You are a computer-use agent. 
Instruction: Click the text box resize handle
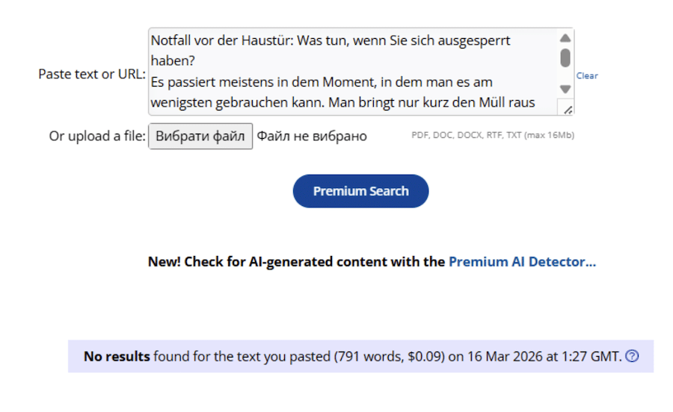[568, 109]
